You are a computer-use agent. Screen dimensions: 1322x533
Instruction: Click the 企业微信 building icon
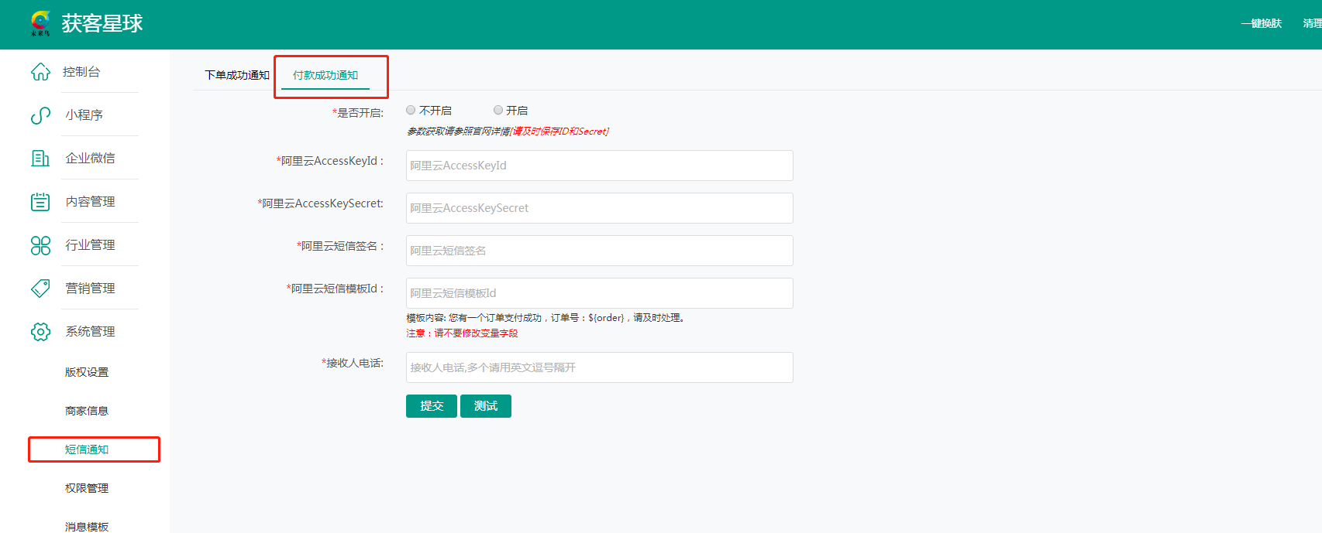[40, 159]
